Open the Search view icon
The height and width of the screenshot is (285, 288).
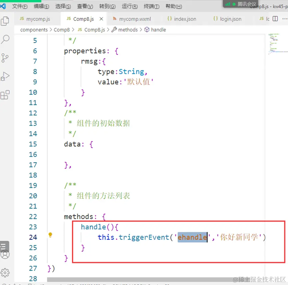[5, 39]
